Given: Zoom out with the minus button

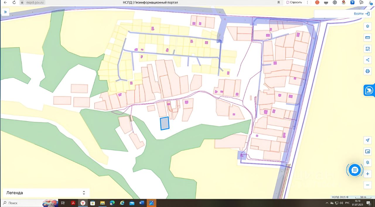Looking at the screenshot, I should click(367, 185).
